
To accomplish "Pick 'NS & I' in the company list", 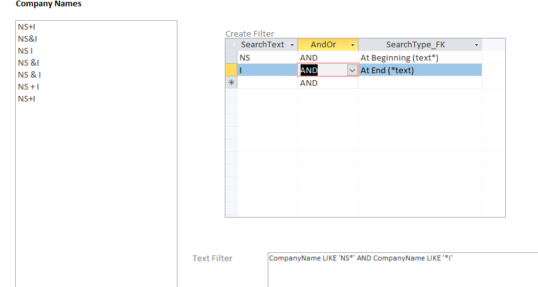I will pos(29,74).
